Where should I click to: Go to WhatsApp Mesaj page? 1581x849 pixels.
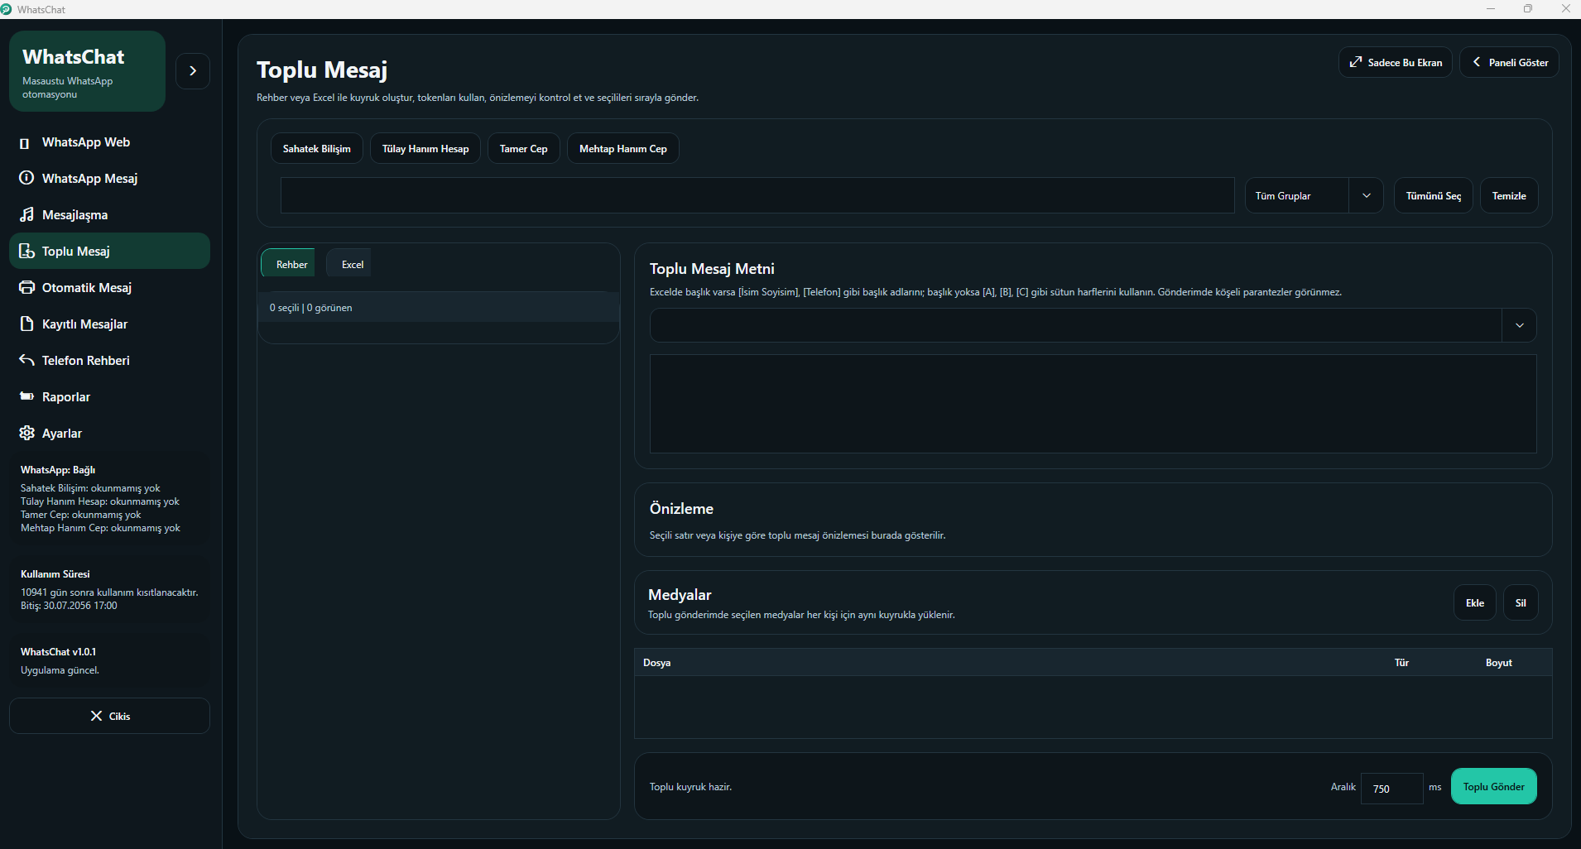[109, 179]
